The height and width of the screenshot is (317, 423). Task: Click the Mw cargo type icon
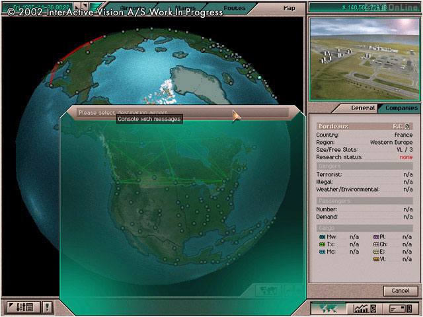(x=322, y=237)
